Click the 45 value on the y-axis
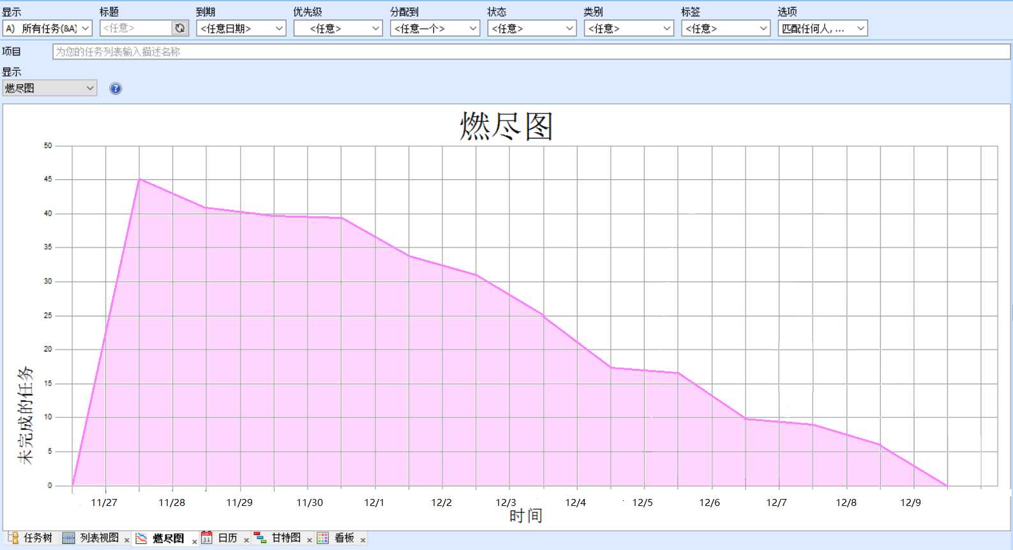The width and height of the screenshot is (1013, 550). (x=48, y=179)
